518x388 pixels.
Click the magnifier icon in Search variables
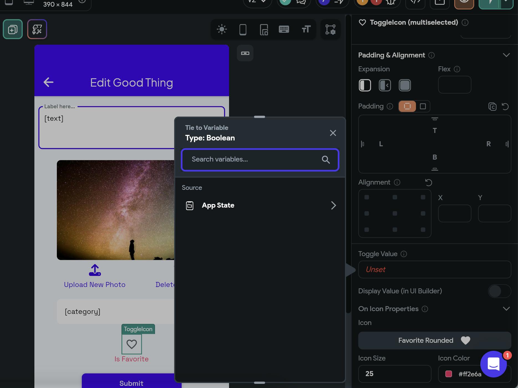tap(326, 160)
